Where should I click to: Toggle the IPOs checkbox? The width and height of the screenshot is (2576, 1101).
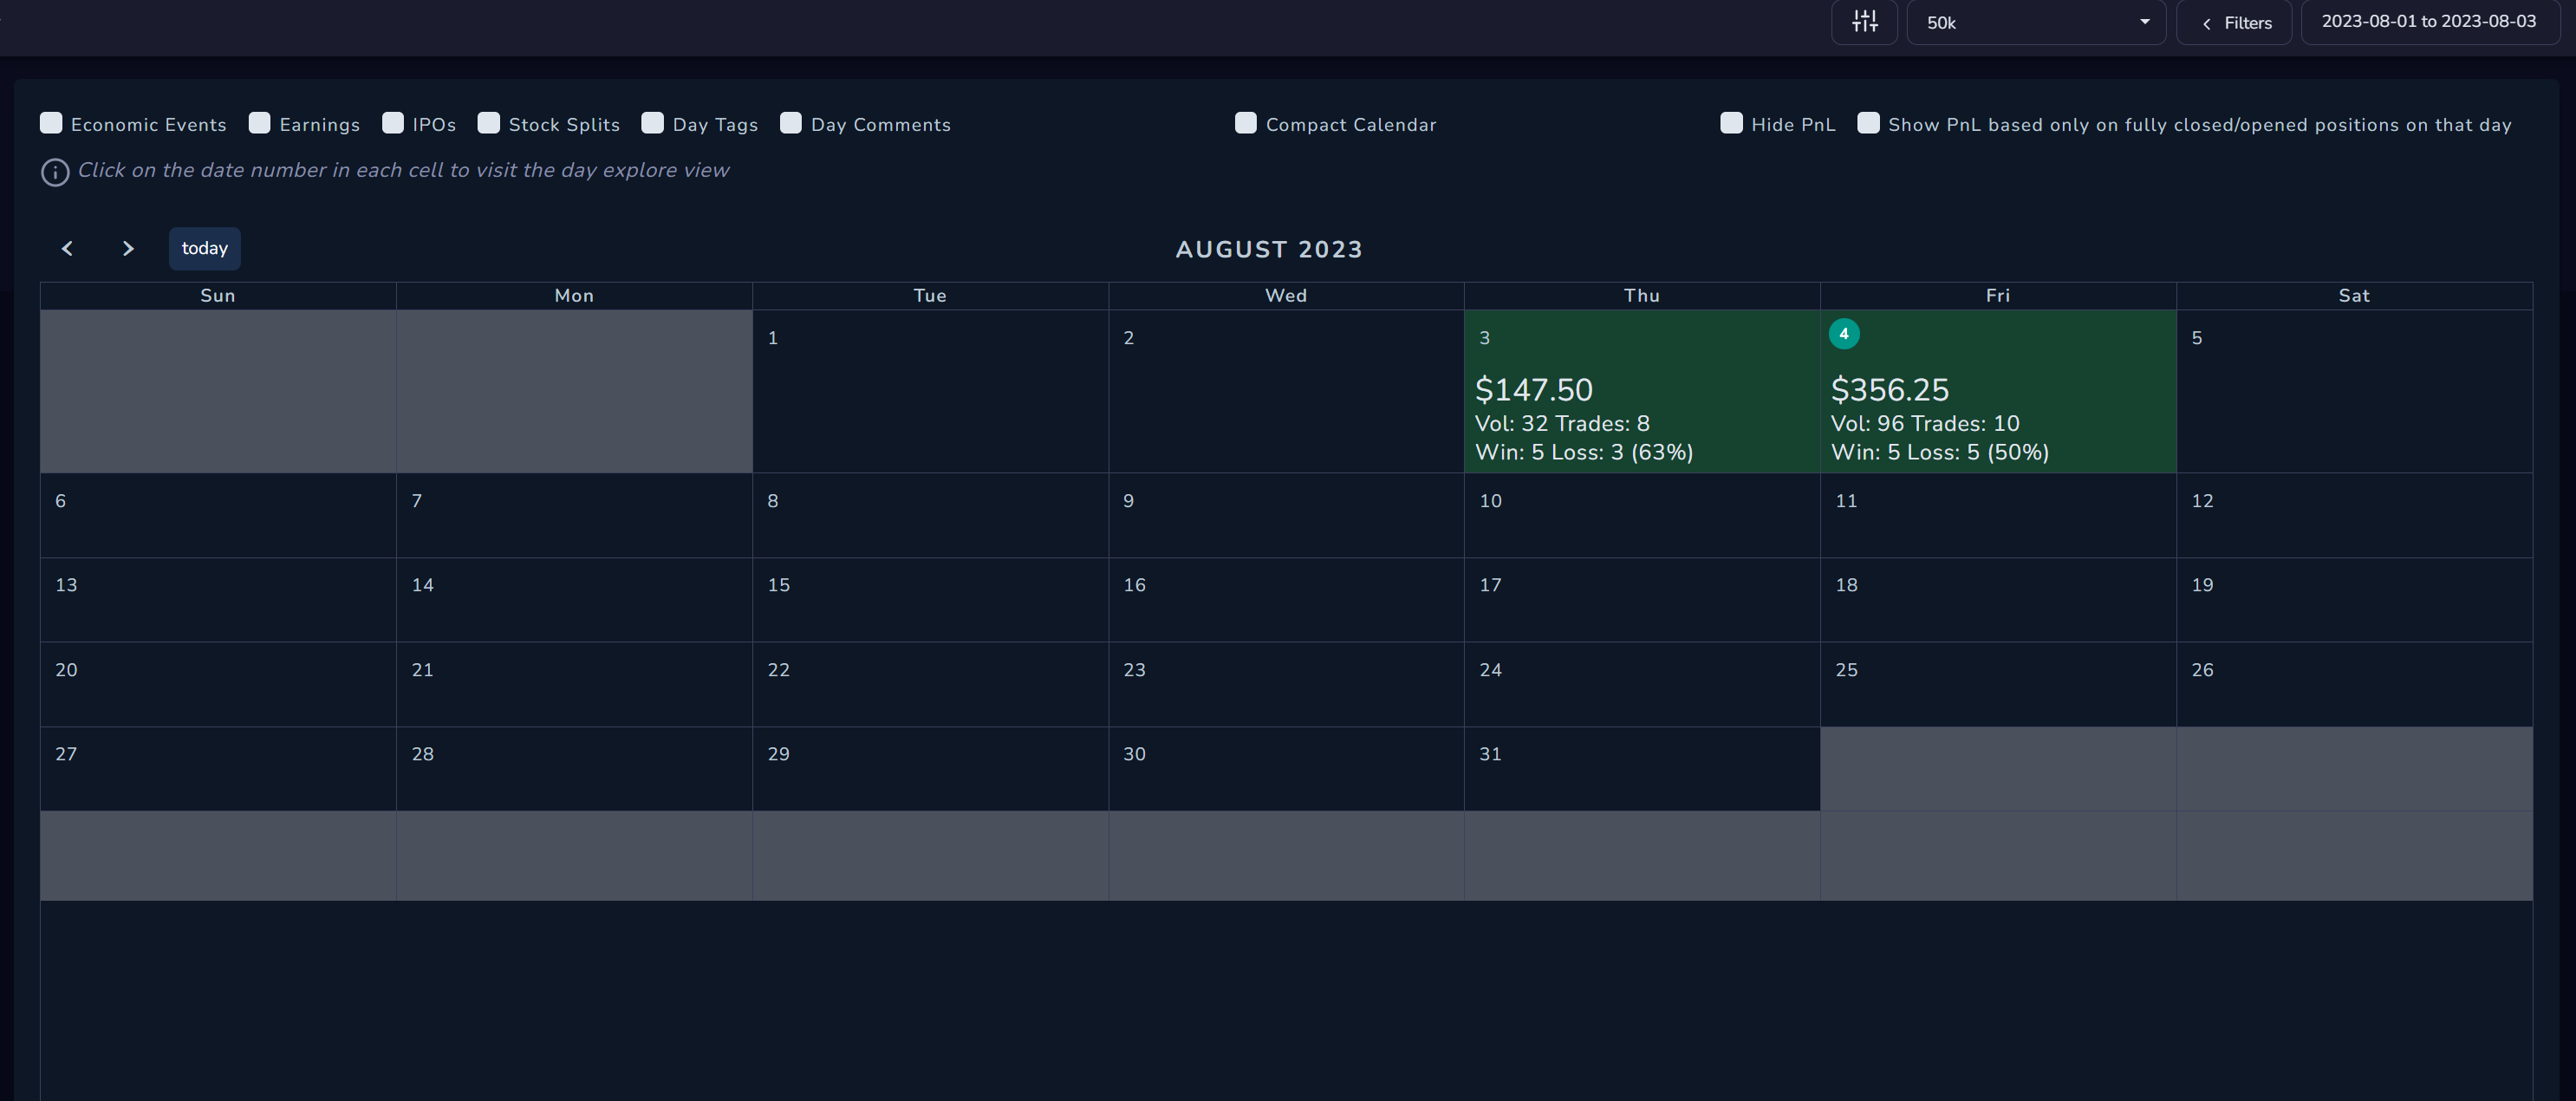[x=393, y=123]
